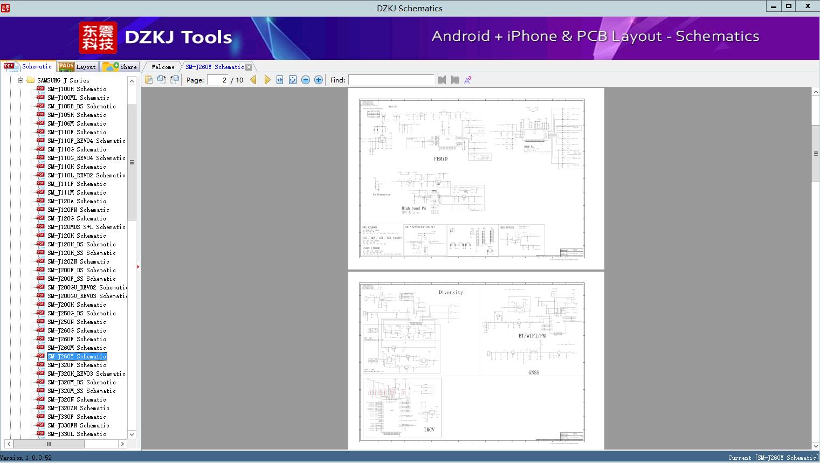
Task: Open the Welcome document tab
Action: [163, 67]
